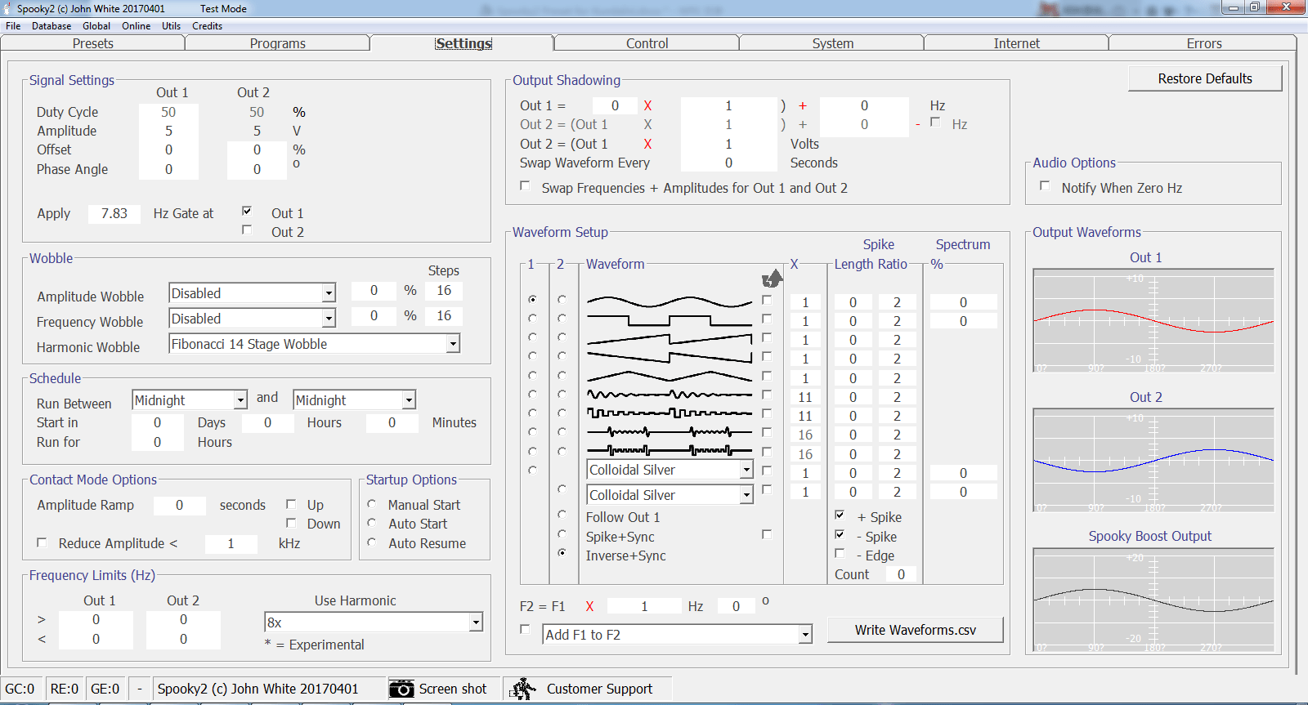The height and width of the screenshot is (705, 1308).
Task: Check the - Edge spike option
Action: pos(840,554)
